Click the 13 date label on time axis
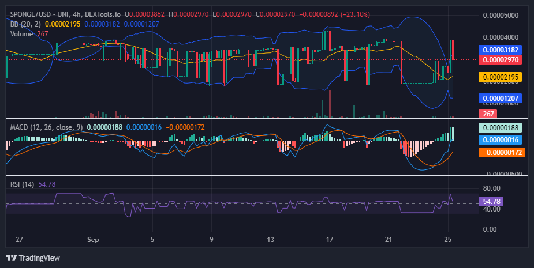 [x=270, y=239]
